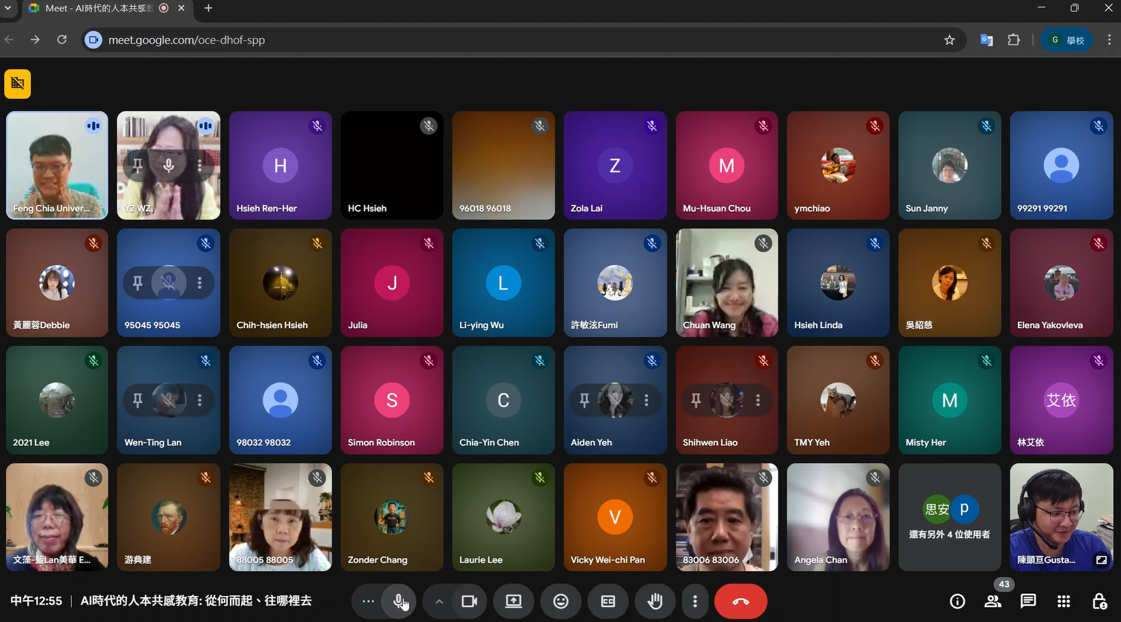This screenshot has height=622, width=1121.
Task: Raise your hand
Action: [655, 601]
